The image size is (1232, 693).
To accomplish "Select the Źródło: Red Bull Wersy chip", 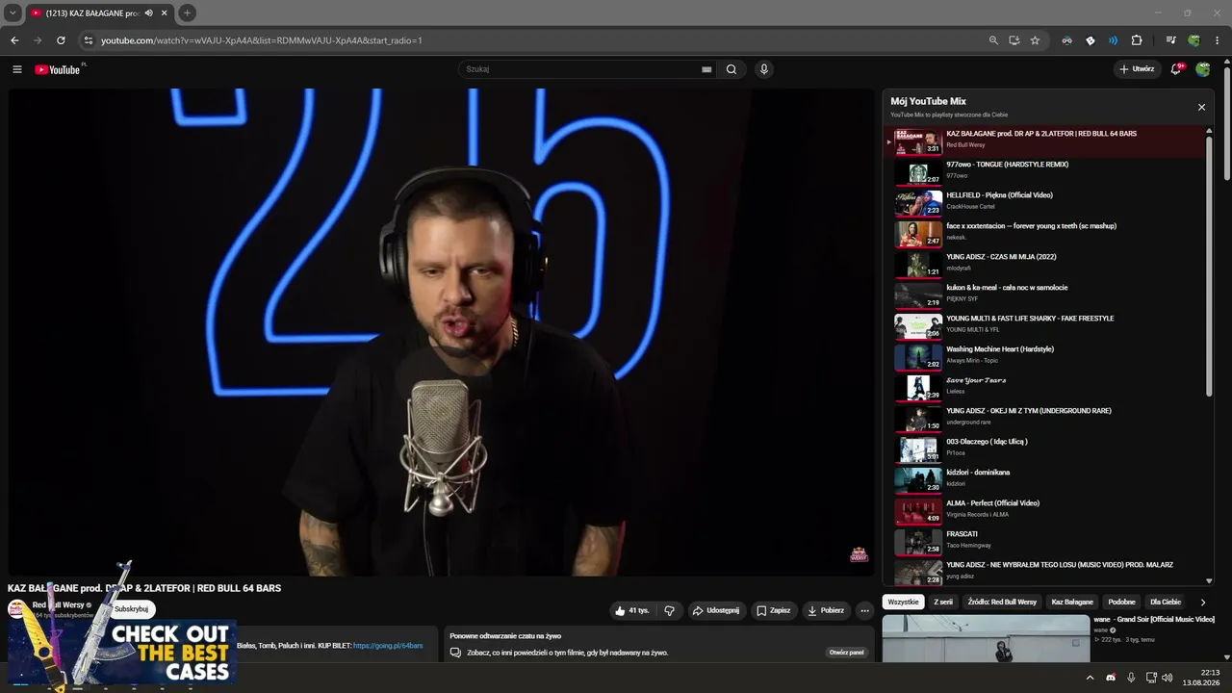I will pyautogui.click(x=1002, y=603).
